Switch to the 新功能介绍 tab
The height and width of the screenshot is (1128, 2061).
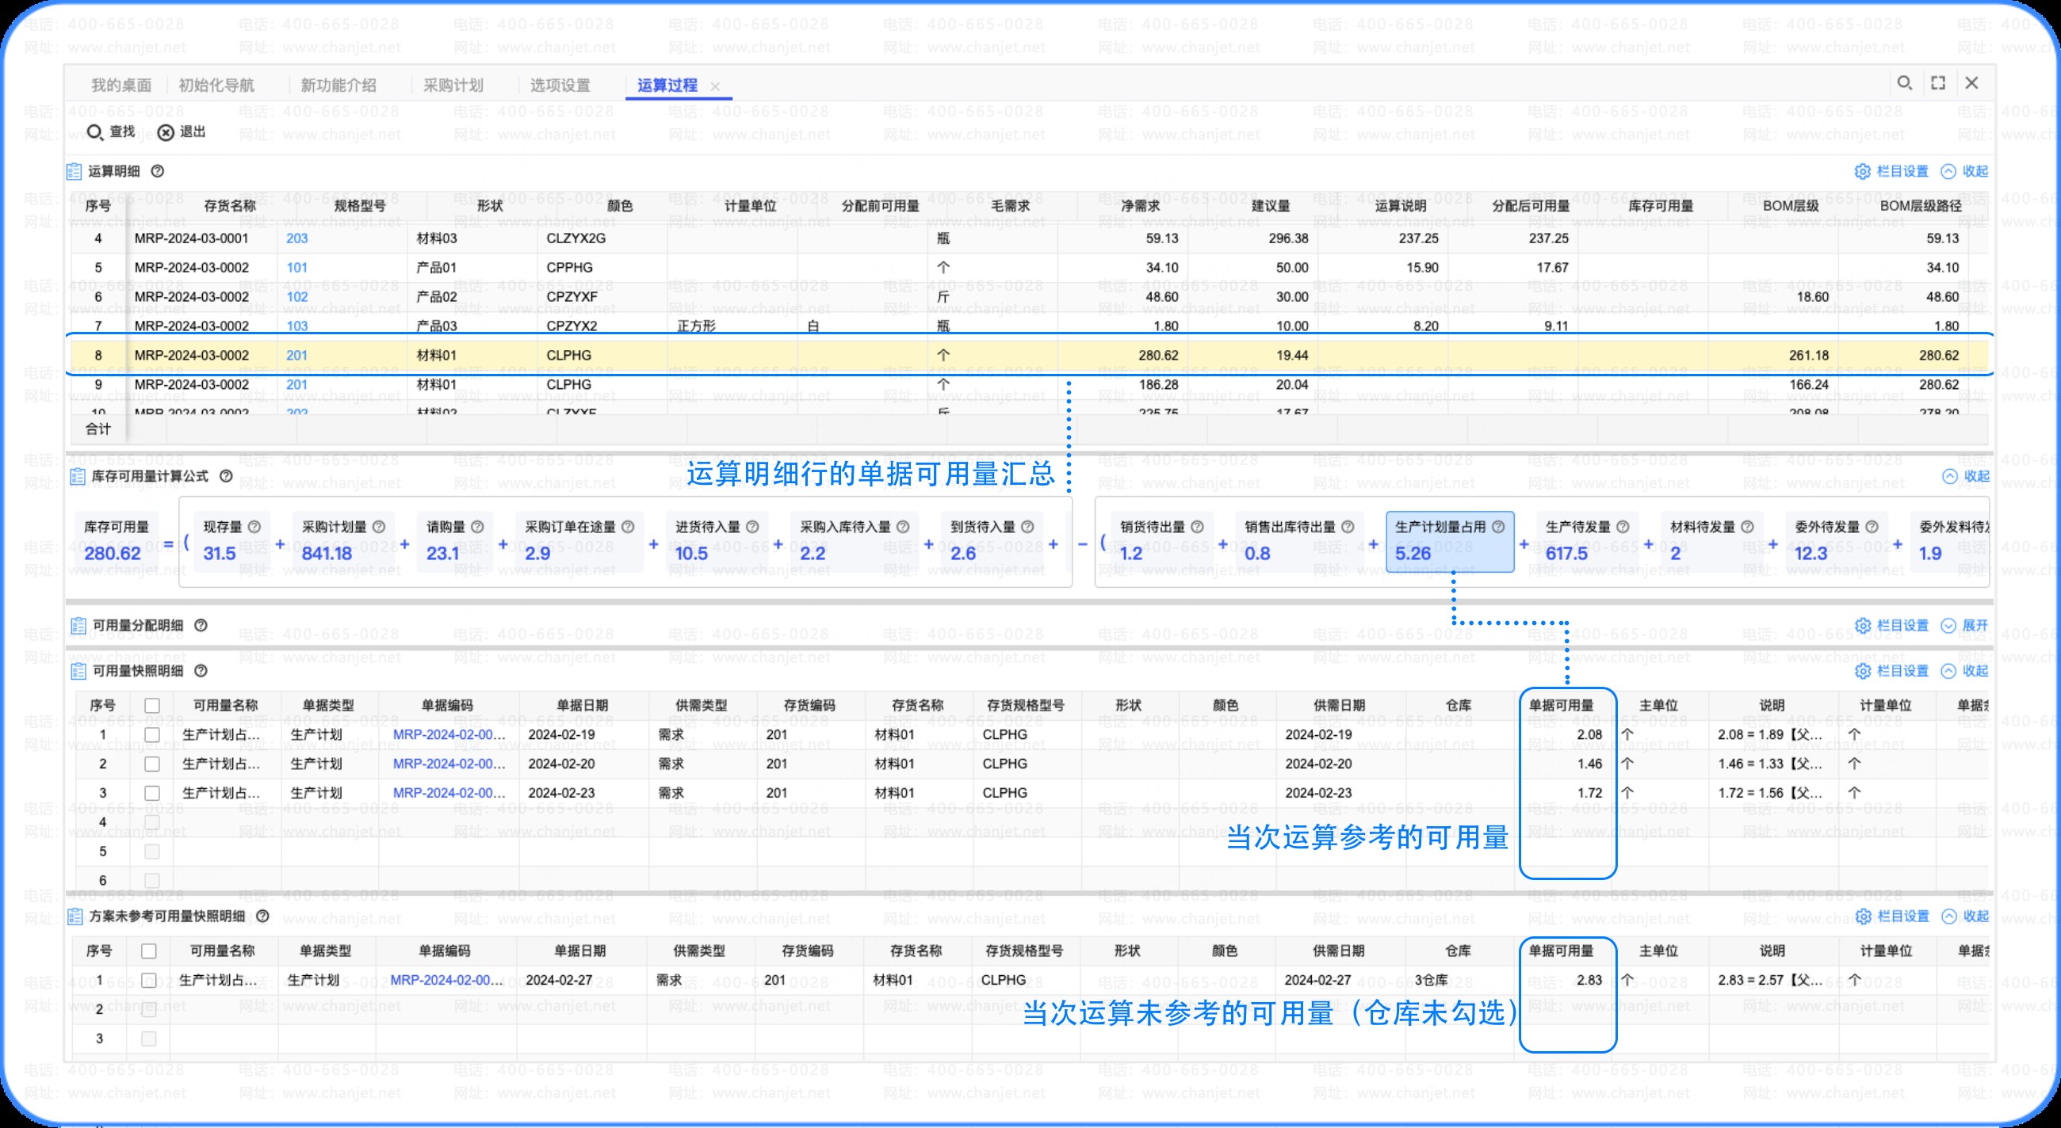tap(338, 86)
